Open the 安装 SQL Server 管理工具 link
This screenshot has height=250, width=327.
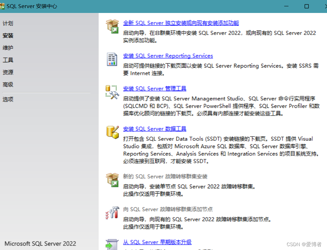(x=154, y=88)
